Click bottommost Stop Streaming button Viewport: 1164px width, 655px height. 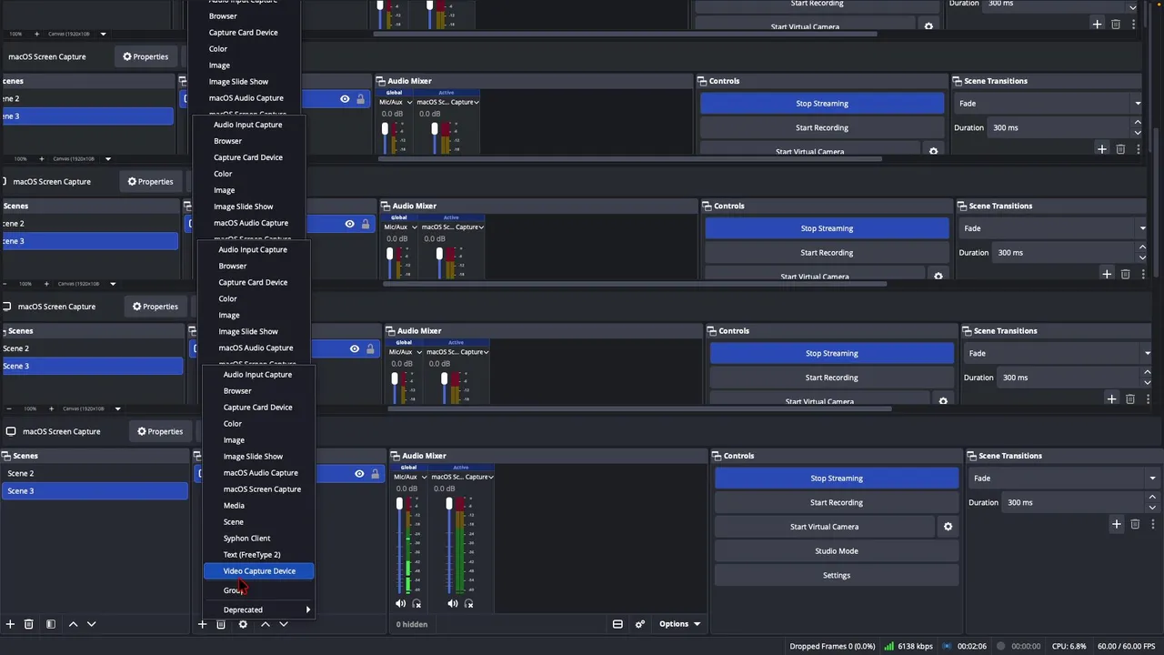(x=837, y=479)
